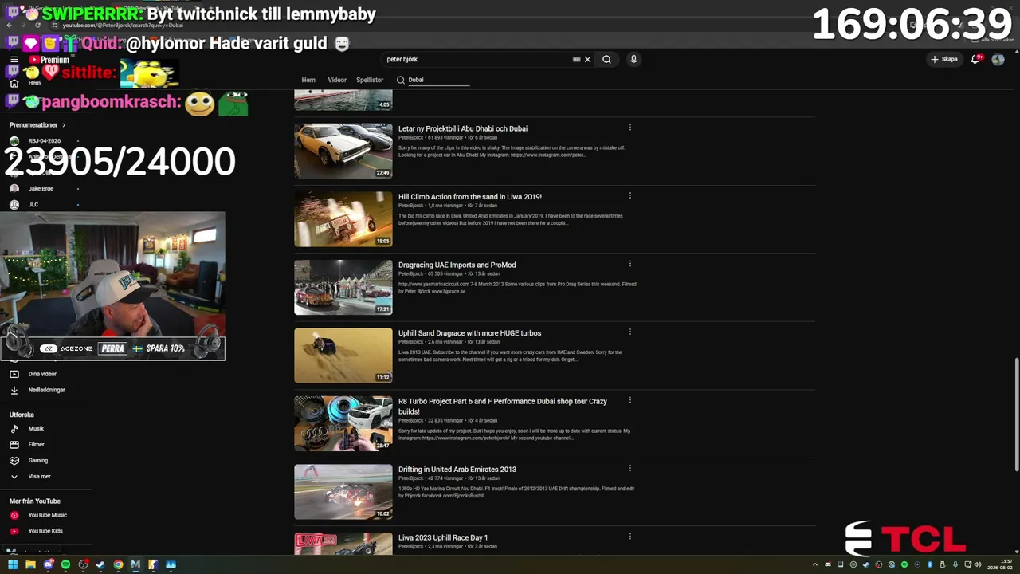Show hidden system tray icons
Viewport: 1020px width, 574px height.
coord(815,564)
